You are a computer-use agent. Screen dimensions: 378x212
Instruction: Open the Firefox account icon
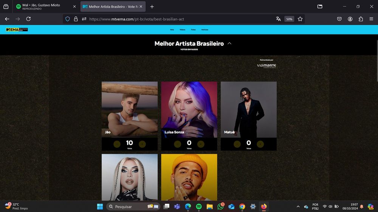[x=350, y=19]
